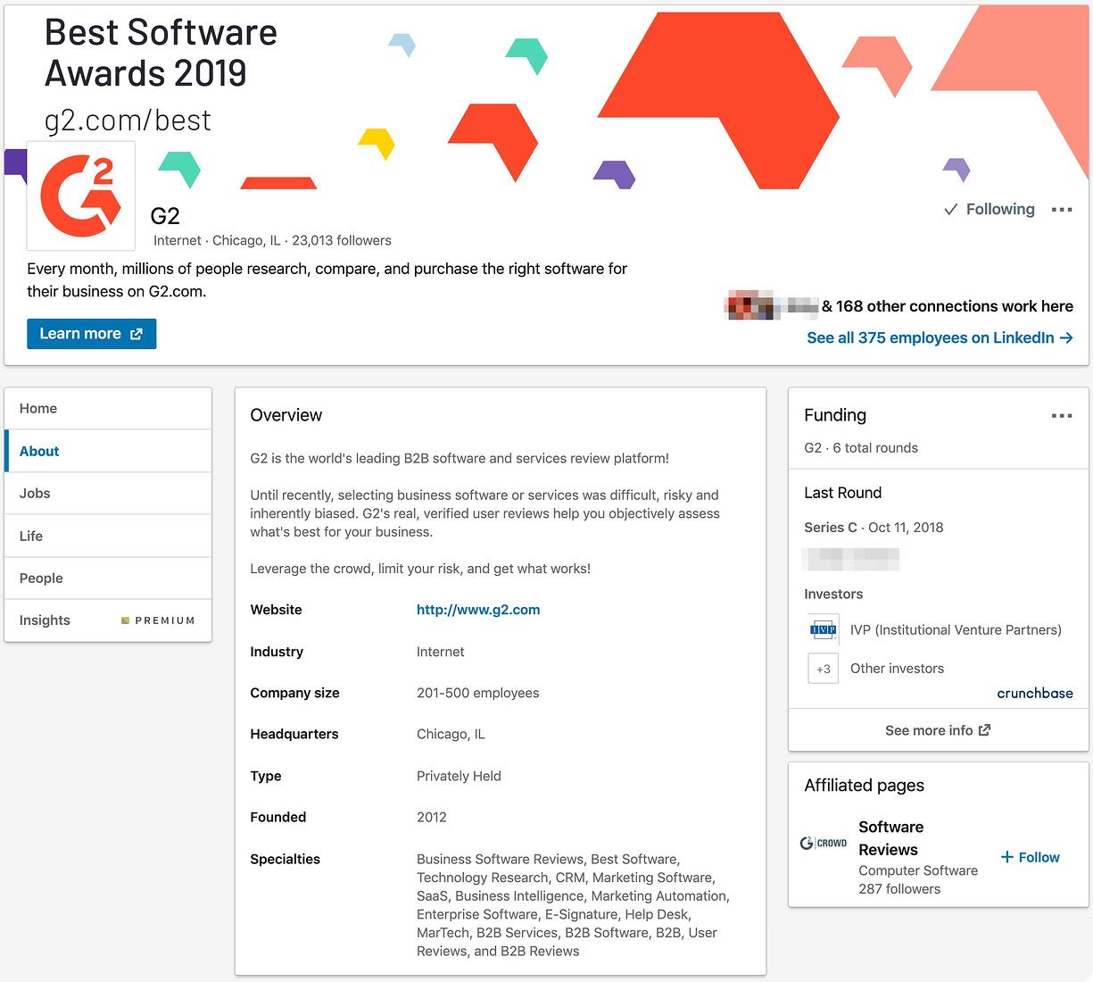The image size is (1093, 982).
Task: Open the three-dot menu beside Following
Action: point(1061,210)
